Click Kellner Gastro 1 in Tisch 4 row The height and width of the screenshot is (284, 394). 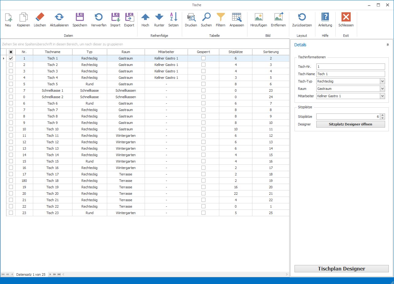(x=166, y=78)
